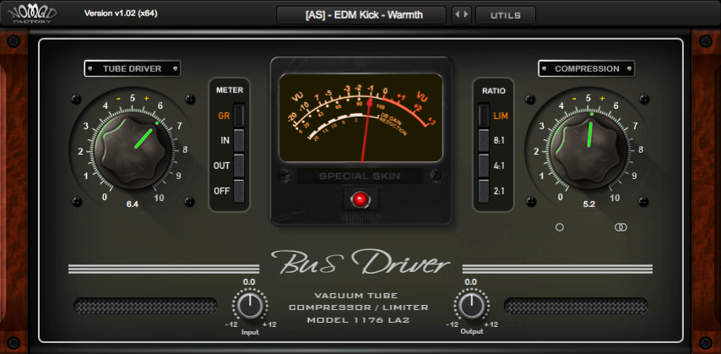Toggle the red power lamp button

(x=360, y=199)
